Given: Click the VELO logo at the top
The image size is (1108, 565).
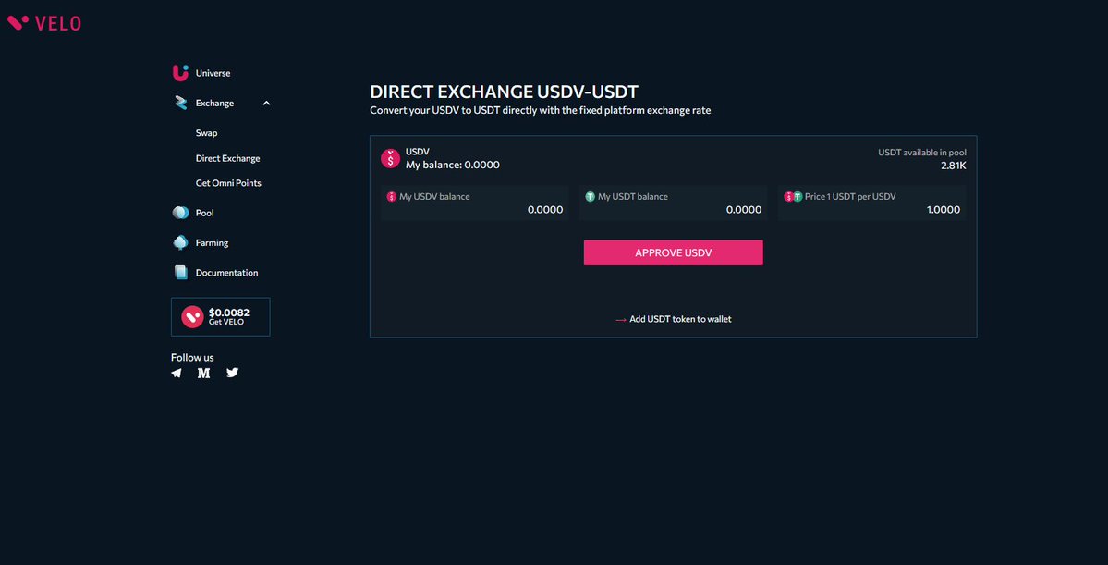Looking at the screenshot, I should click(x=43, y=22).
